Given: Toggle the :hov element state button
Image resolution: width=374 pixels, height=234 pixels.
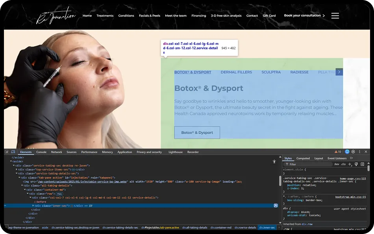Looking at the screenshot, I should pyautogui.click(x=337, y=164).
